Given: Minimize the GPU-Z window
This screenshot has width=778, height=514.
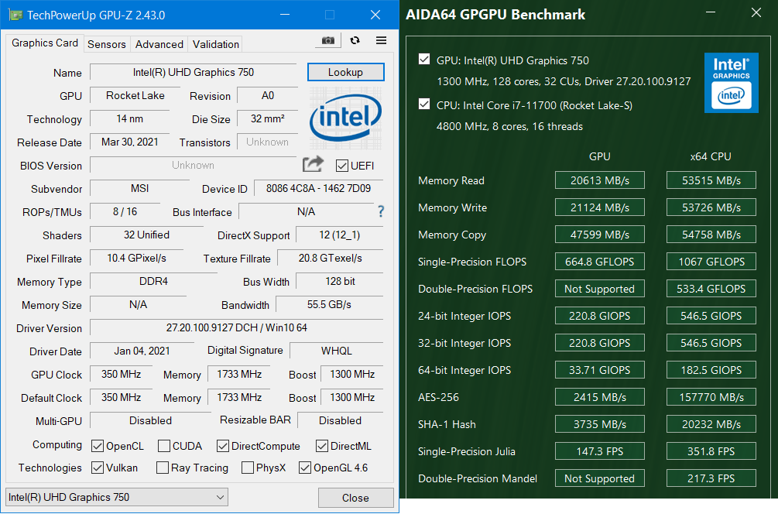Looking at the screenshot, I should coord(285,15).
